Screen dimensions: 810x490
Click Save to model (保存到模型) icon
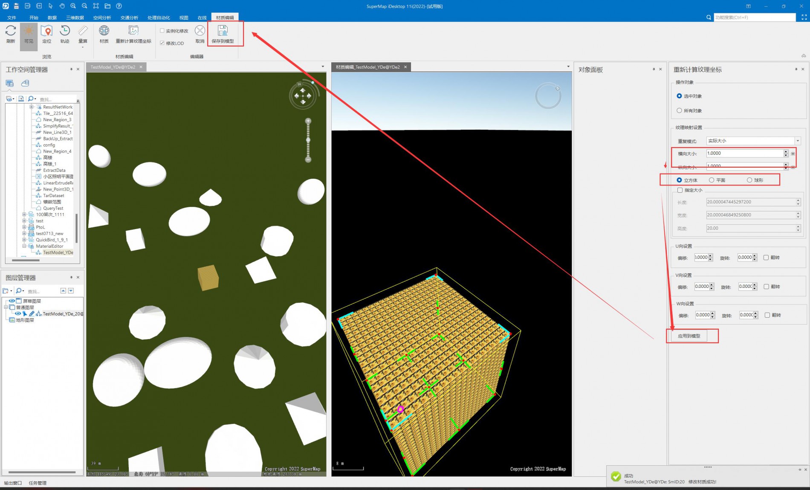point(223,31)
